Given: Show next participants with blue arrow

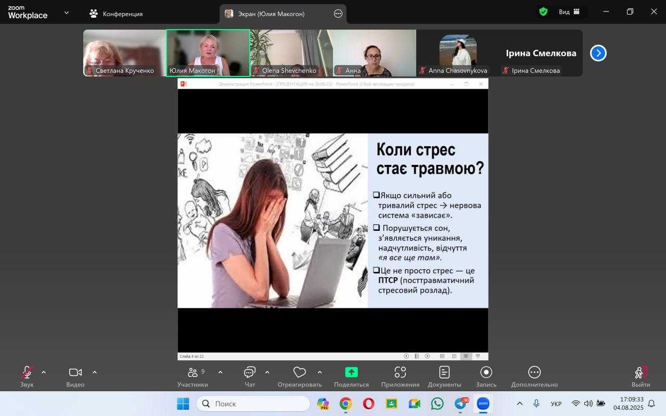Looking at the screenshot, I should click(x=598, y=53).
